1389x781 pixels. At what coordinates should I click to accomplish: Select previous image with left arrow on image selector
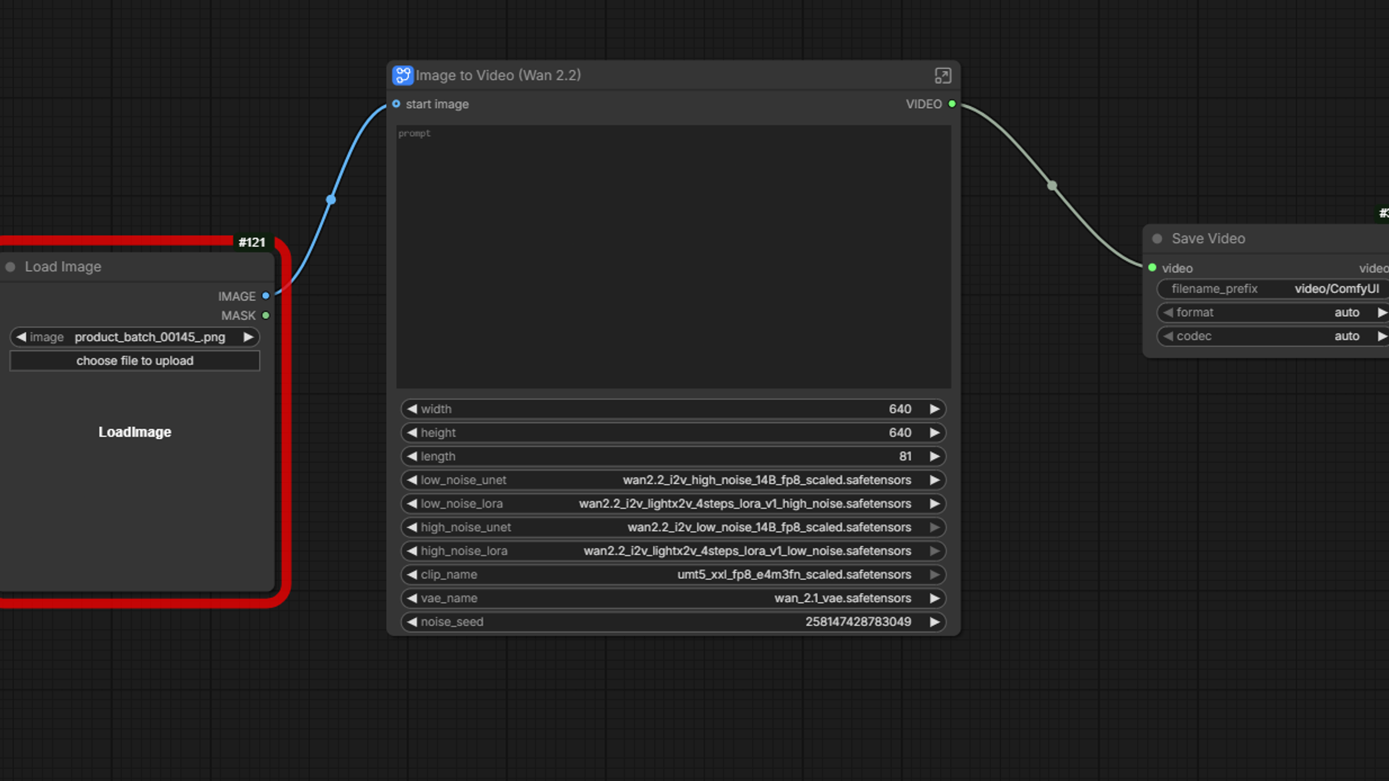pyautogui.click(x=21, y=337)
